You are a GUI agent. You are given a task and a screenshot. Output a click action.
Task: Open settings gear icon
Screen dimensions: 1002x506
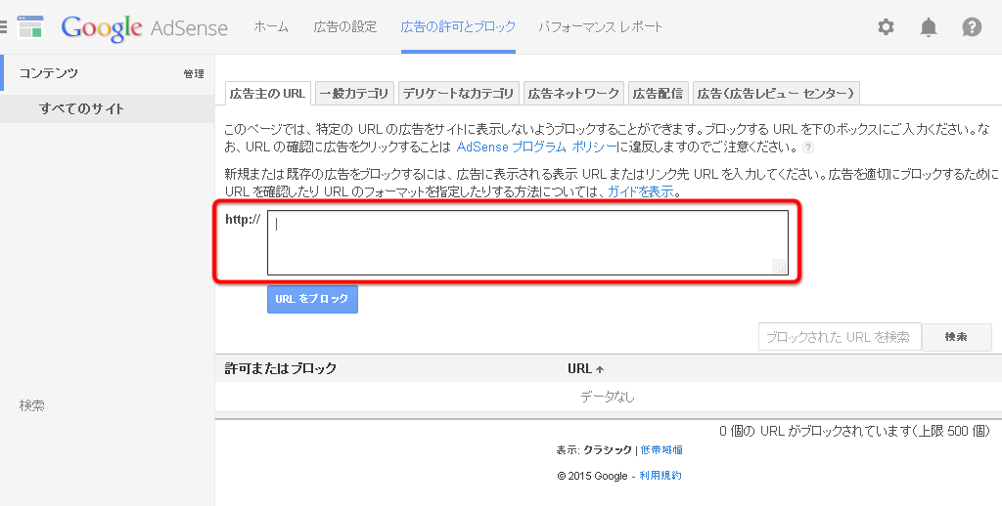(886, 26)
